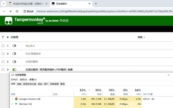This screenshot has height=108, width=173.
Task: Expand the WeChat (10) process group
Action: click(x=12, y=104)
